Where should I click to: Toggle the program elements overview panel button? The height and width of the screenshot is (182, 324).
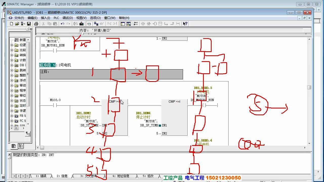tap(123, 24)
